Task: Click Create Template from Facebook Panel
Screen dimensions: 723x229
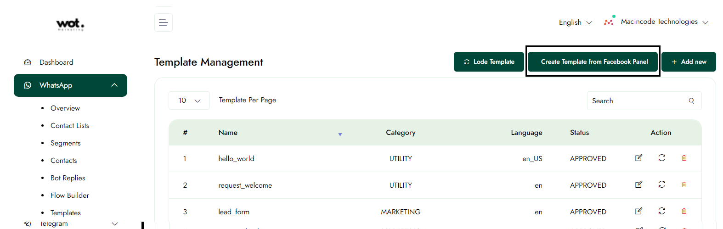Action: (594, 62)
